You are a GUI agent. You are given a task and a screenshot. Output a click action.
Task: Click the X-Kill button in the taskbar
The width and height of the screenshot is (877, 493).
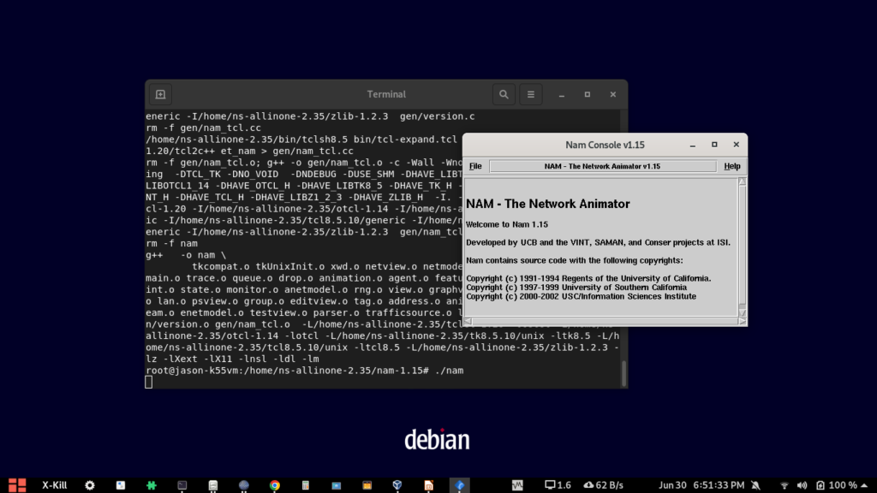(x=56, y=484)
